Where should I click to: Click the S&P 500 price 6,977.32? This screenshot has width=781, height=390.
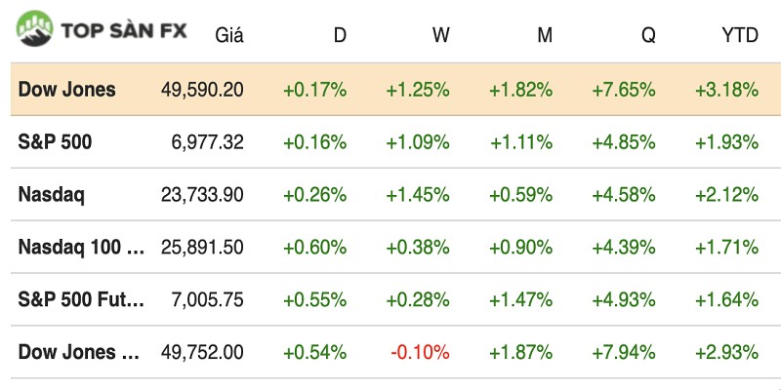(207, 142)
